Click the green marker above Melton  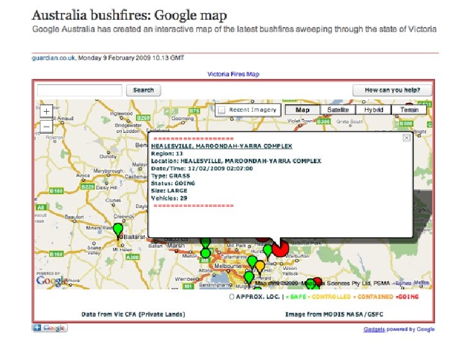[x=206, y=244]
